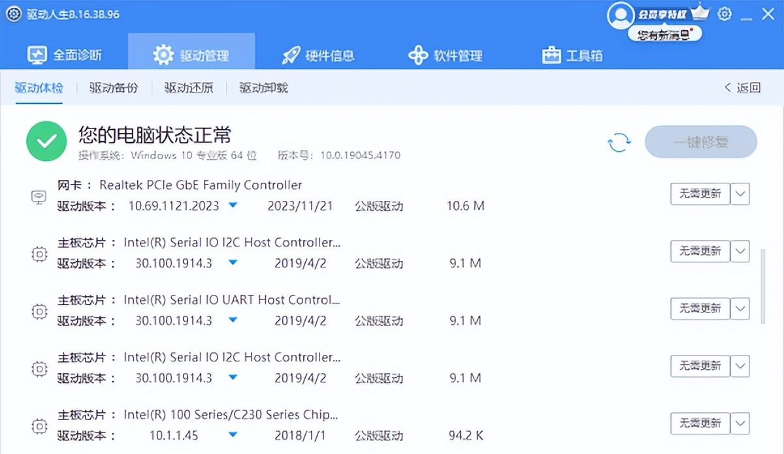Click 无需更新 for first I2C Host Controller
The width and height of the screenshot is (784, 454).
pyautogui.click(x=700, y=251)
